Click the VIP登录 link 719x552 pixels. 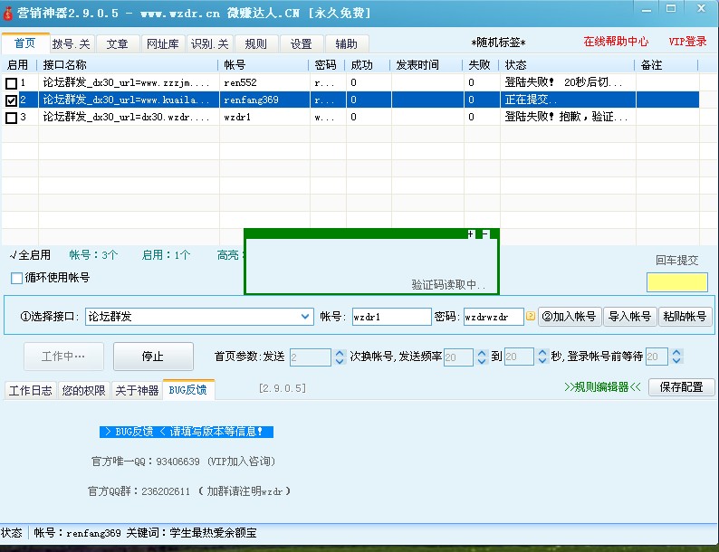(x=687, y=42)
